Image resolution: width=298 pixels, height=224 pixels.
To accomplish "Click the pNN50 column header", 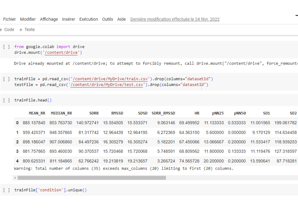I will pyautogui.click(x=240, y=113).
